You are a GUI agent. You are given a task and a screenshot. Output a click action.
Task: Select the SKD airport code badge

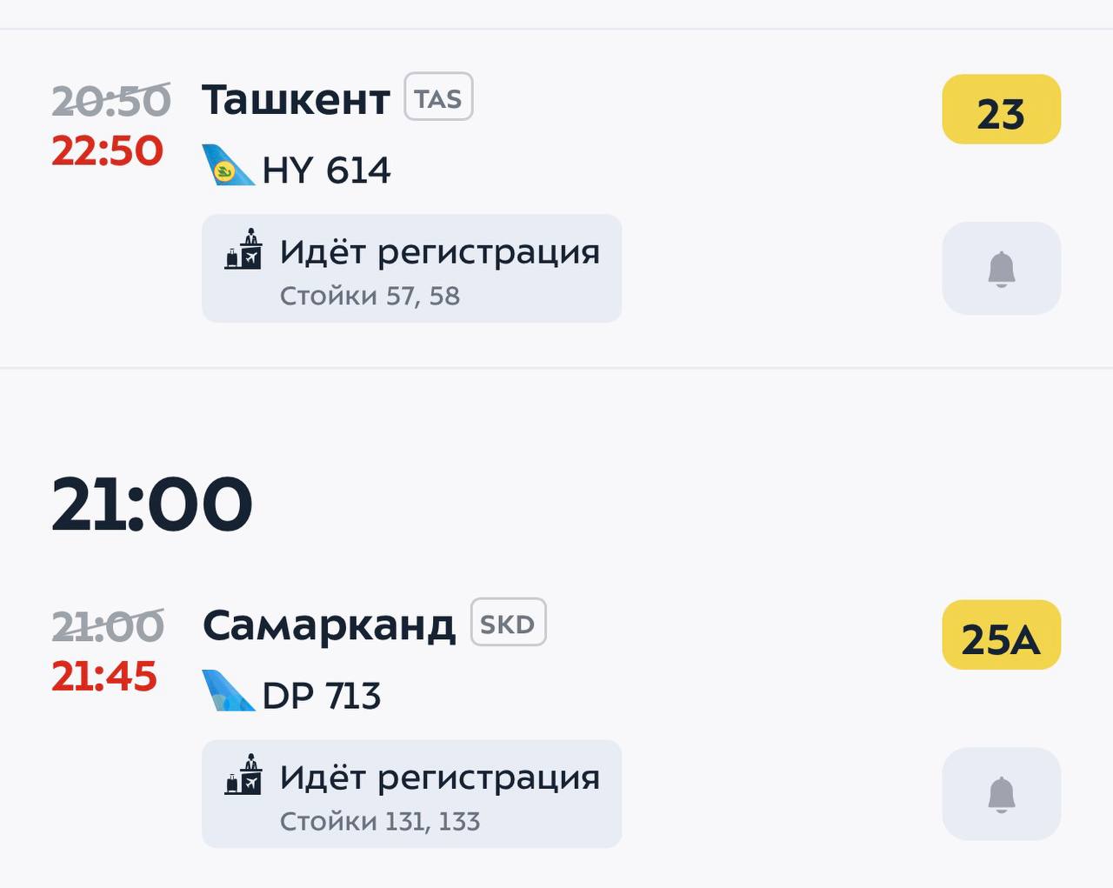tap(508, 623)
